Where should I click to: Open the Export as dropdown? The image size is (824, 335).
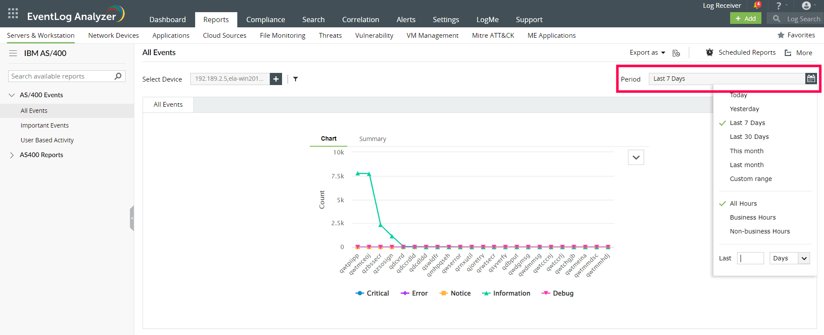pyautogui.click(x=647, y=53)
